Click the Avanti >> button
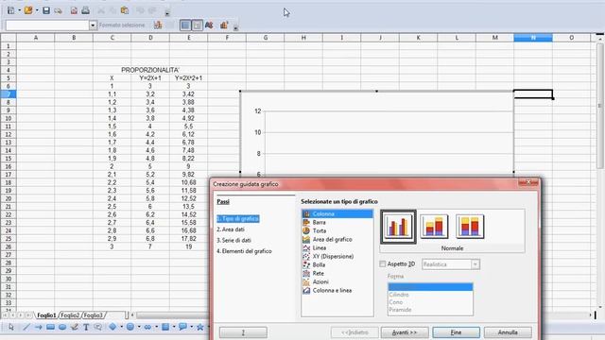This screenshot has width=605, height=340. click(405, 332)
